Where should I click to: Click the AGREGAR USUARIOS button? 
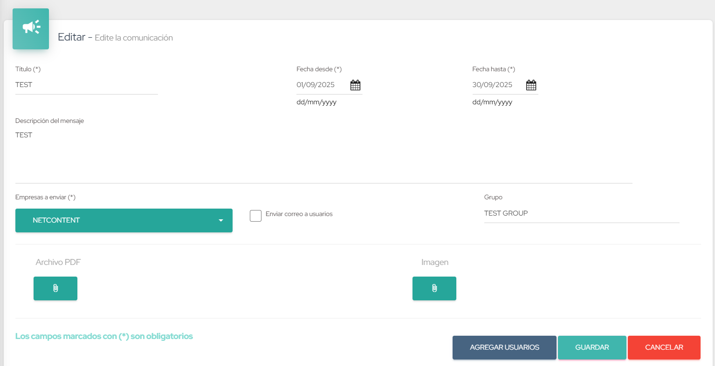click(x=504, y=347)
